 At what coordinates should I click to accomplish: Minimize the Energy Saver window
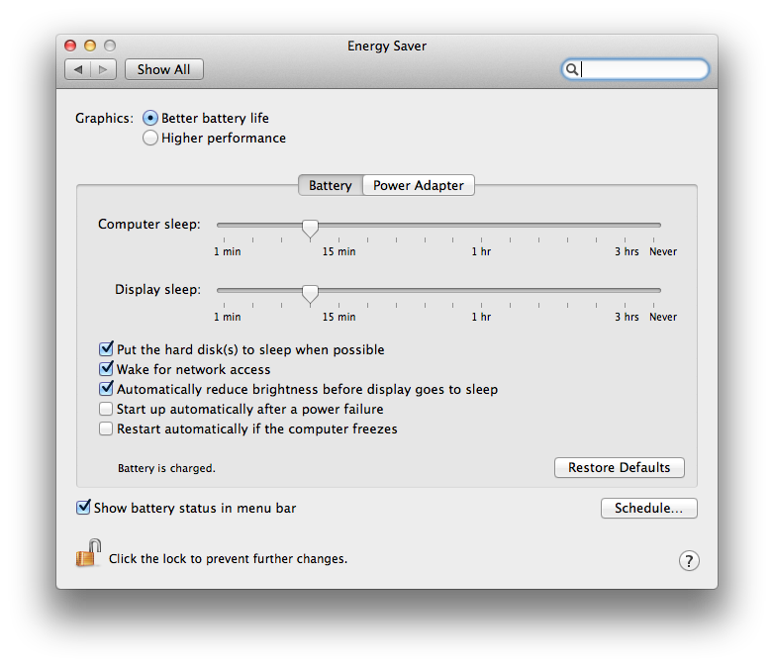pos(90,46)
